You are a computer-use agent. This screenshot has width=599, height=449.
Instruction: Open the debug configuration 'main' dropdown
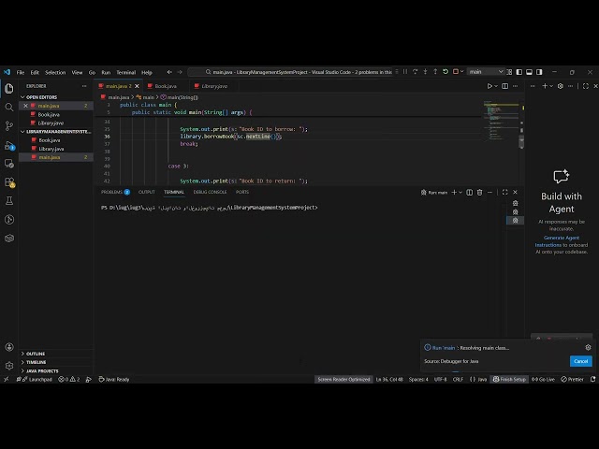coord(486,72)
